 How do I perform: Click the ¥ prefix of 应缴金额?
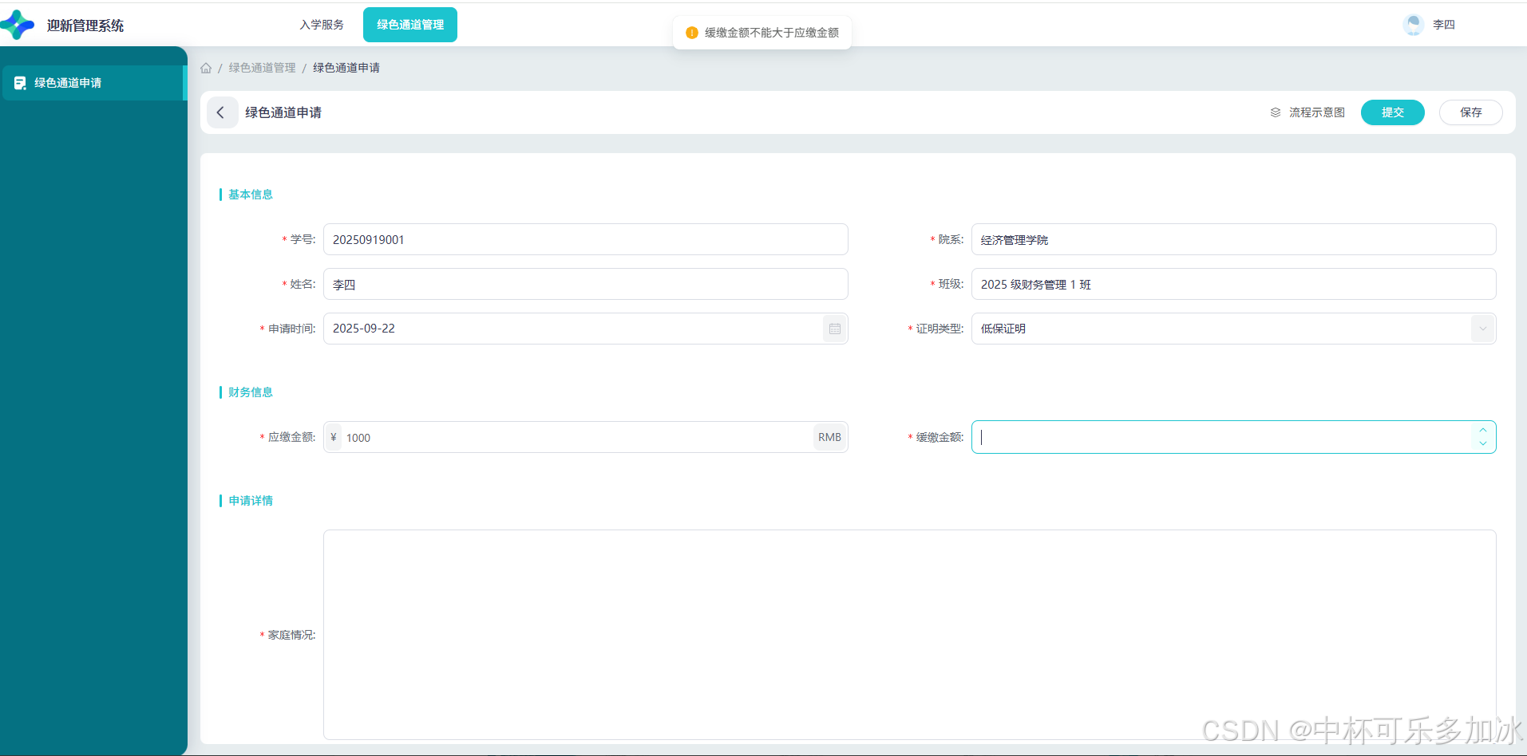click(334, 437)
